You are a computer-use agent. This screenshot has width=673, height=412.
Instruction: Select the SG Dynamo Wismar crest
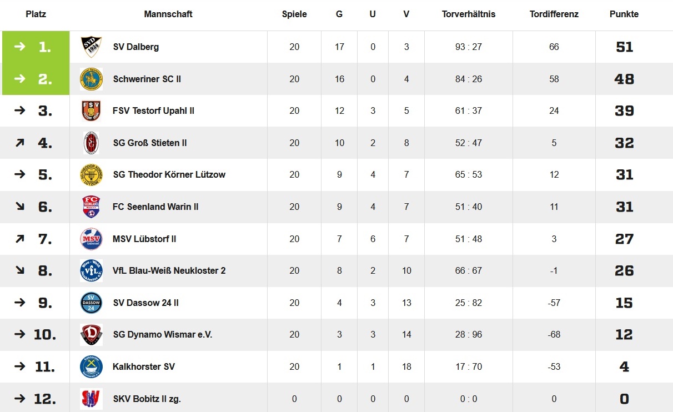coord(91,334)
